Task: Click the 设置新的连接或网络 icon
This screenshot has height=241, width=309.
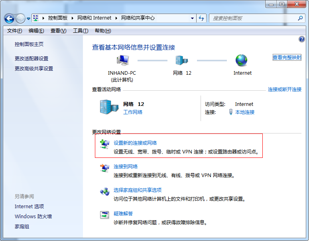Action: [104, 144]
